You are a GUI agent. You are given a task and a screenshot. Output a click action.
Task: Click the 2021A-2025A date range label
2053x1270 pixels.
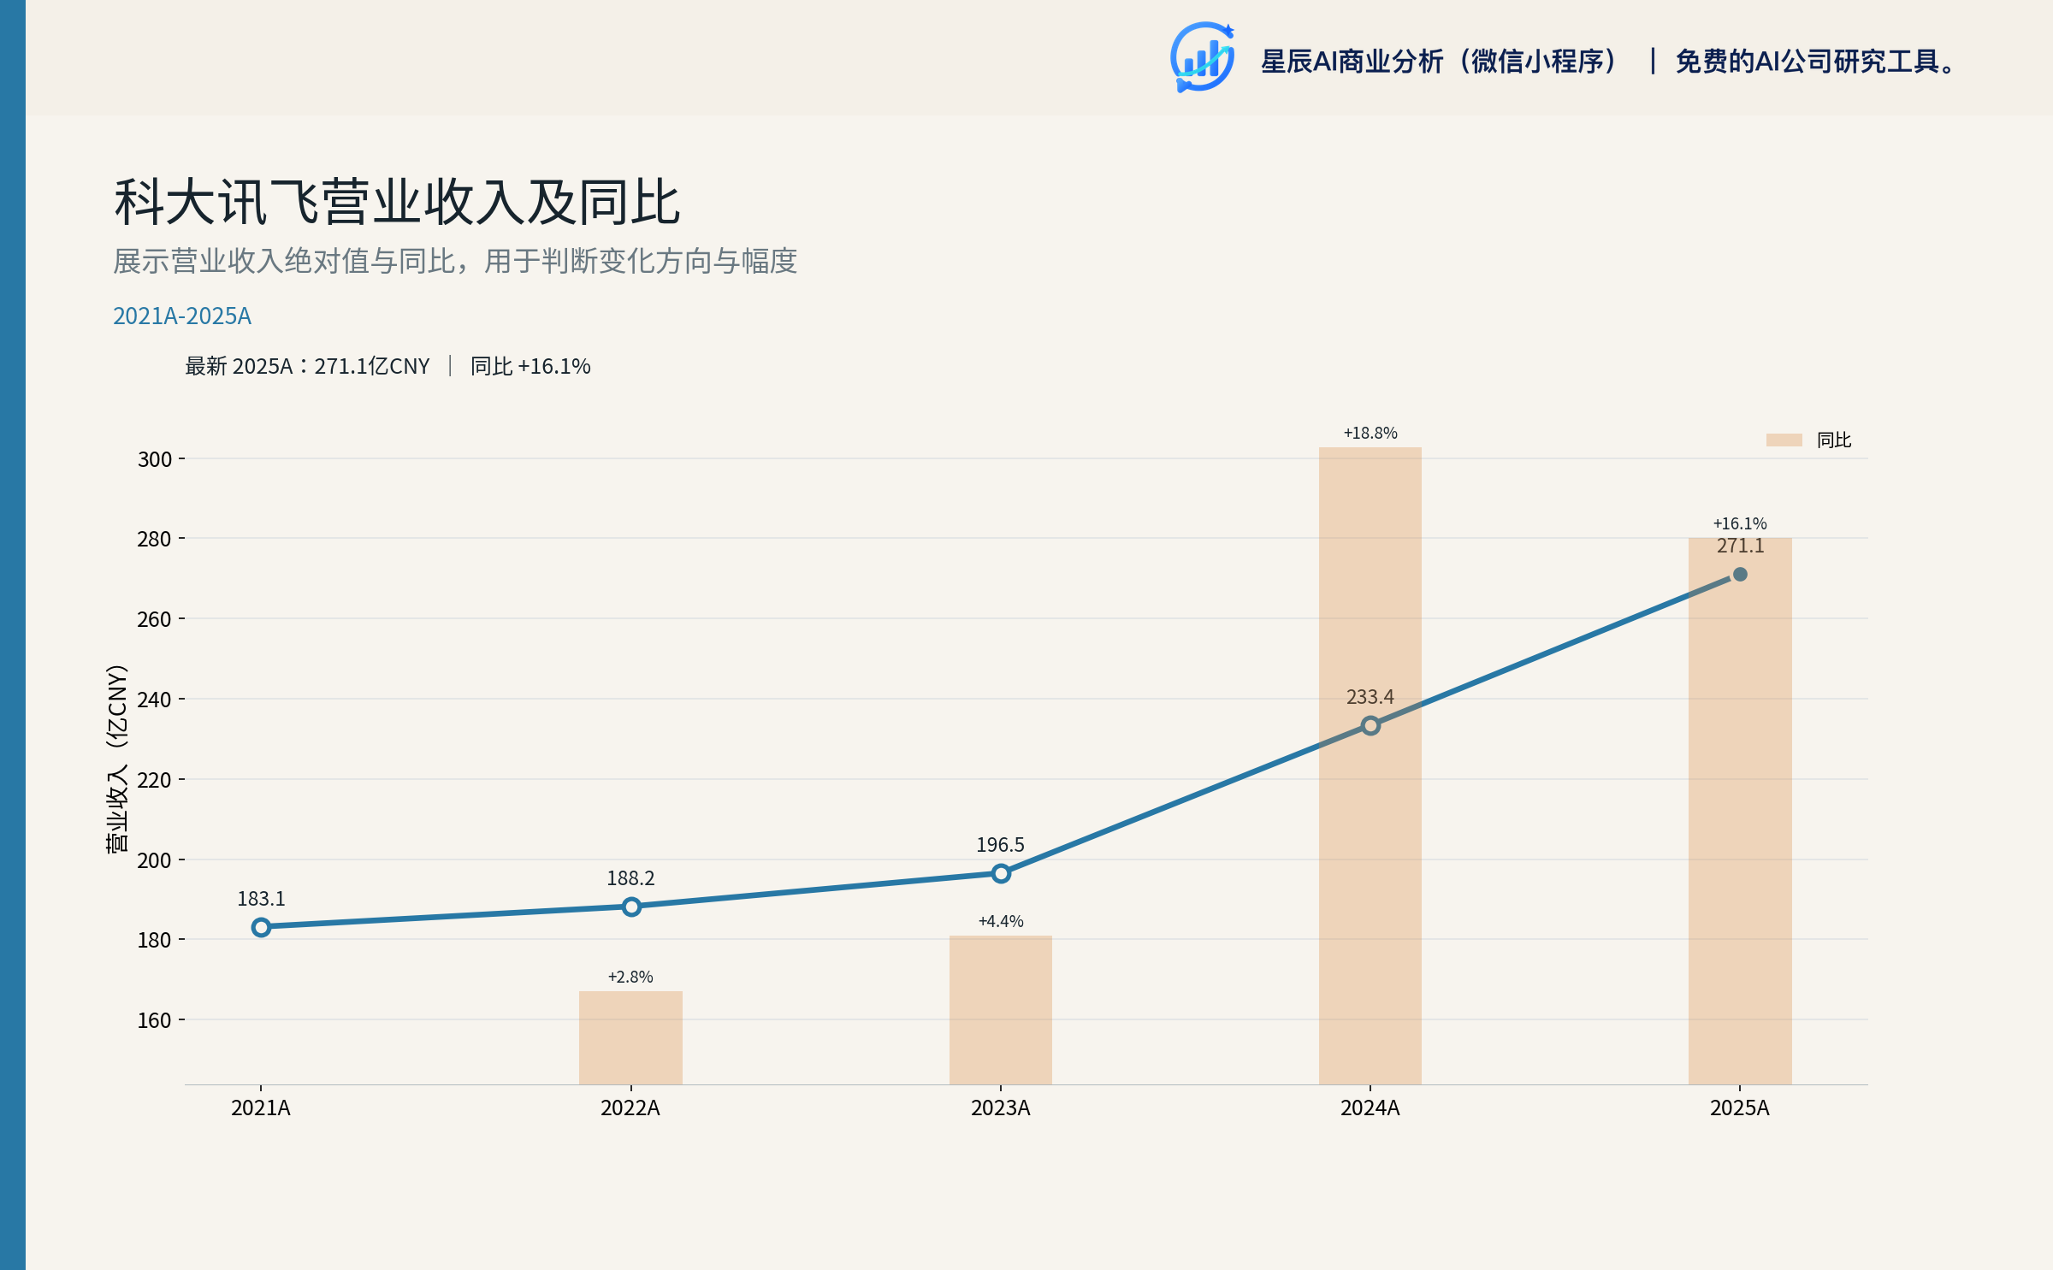click(182, 316)
